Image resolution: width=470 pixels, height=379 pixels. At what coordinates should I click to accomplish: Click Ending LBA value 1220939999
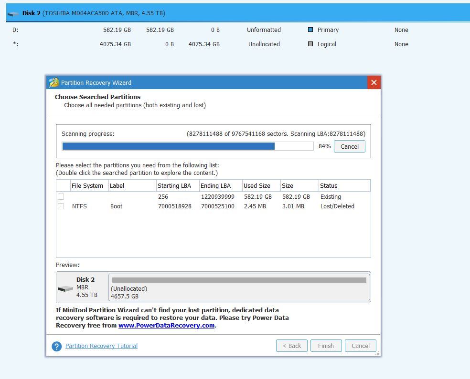(218, 196)
